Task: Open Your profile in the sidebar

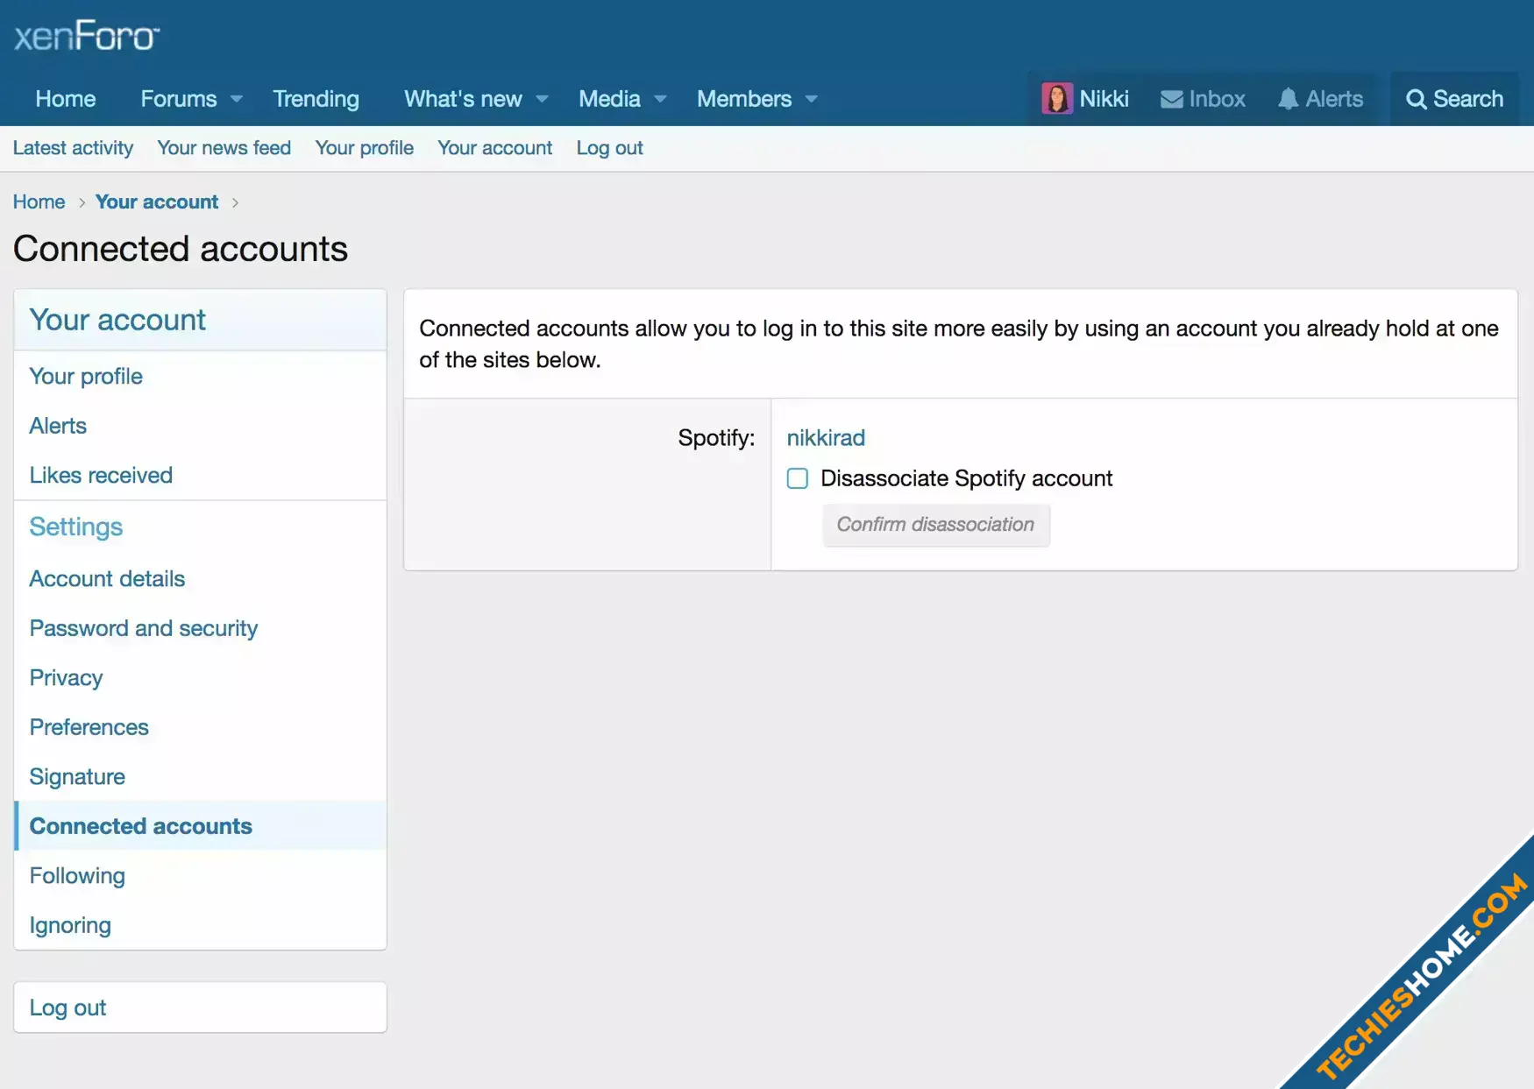Action: 200,376
